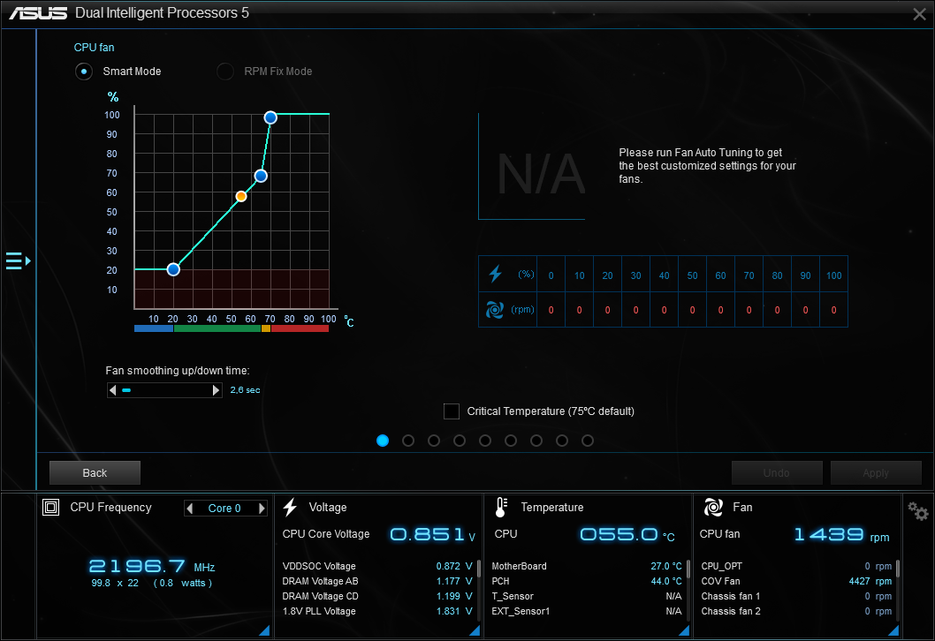Click the CPU_OPT fan row label
Screen dimensions: 935x641
click(x=721, y=566)
